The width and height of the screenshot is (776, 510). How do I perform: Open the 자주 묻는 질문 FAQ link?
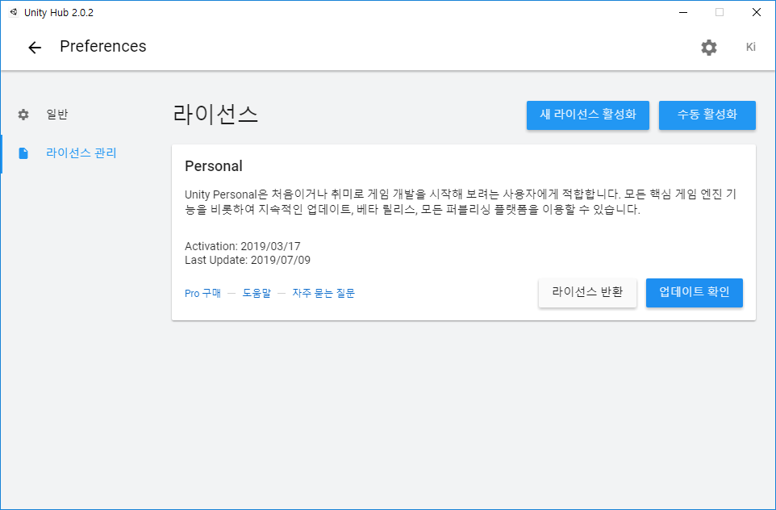coord(323,293)
